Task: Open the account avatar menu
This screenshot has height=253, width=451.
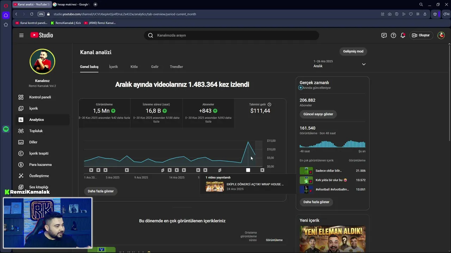Action: [441, 35]
